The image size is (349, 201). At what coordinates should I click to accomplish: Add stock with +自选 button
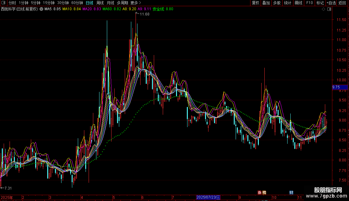pos(331,3)
